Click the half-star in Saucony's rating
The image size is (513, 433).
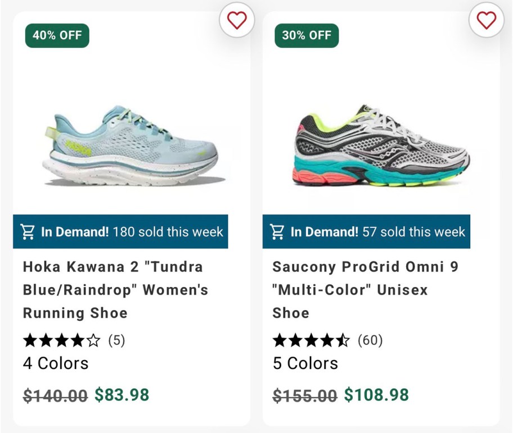pyautogui.click(x=345, y=339)
